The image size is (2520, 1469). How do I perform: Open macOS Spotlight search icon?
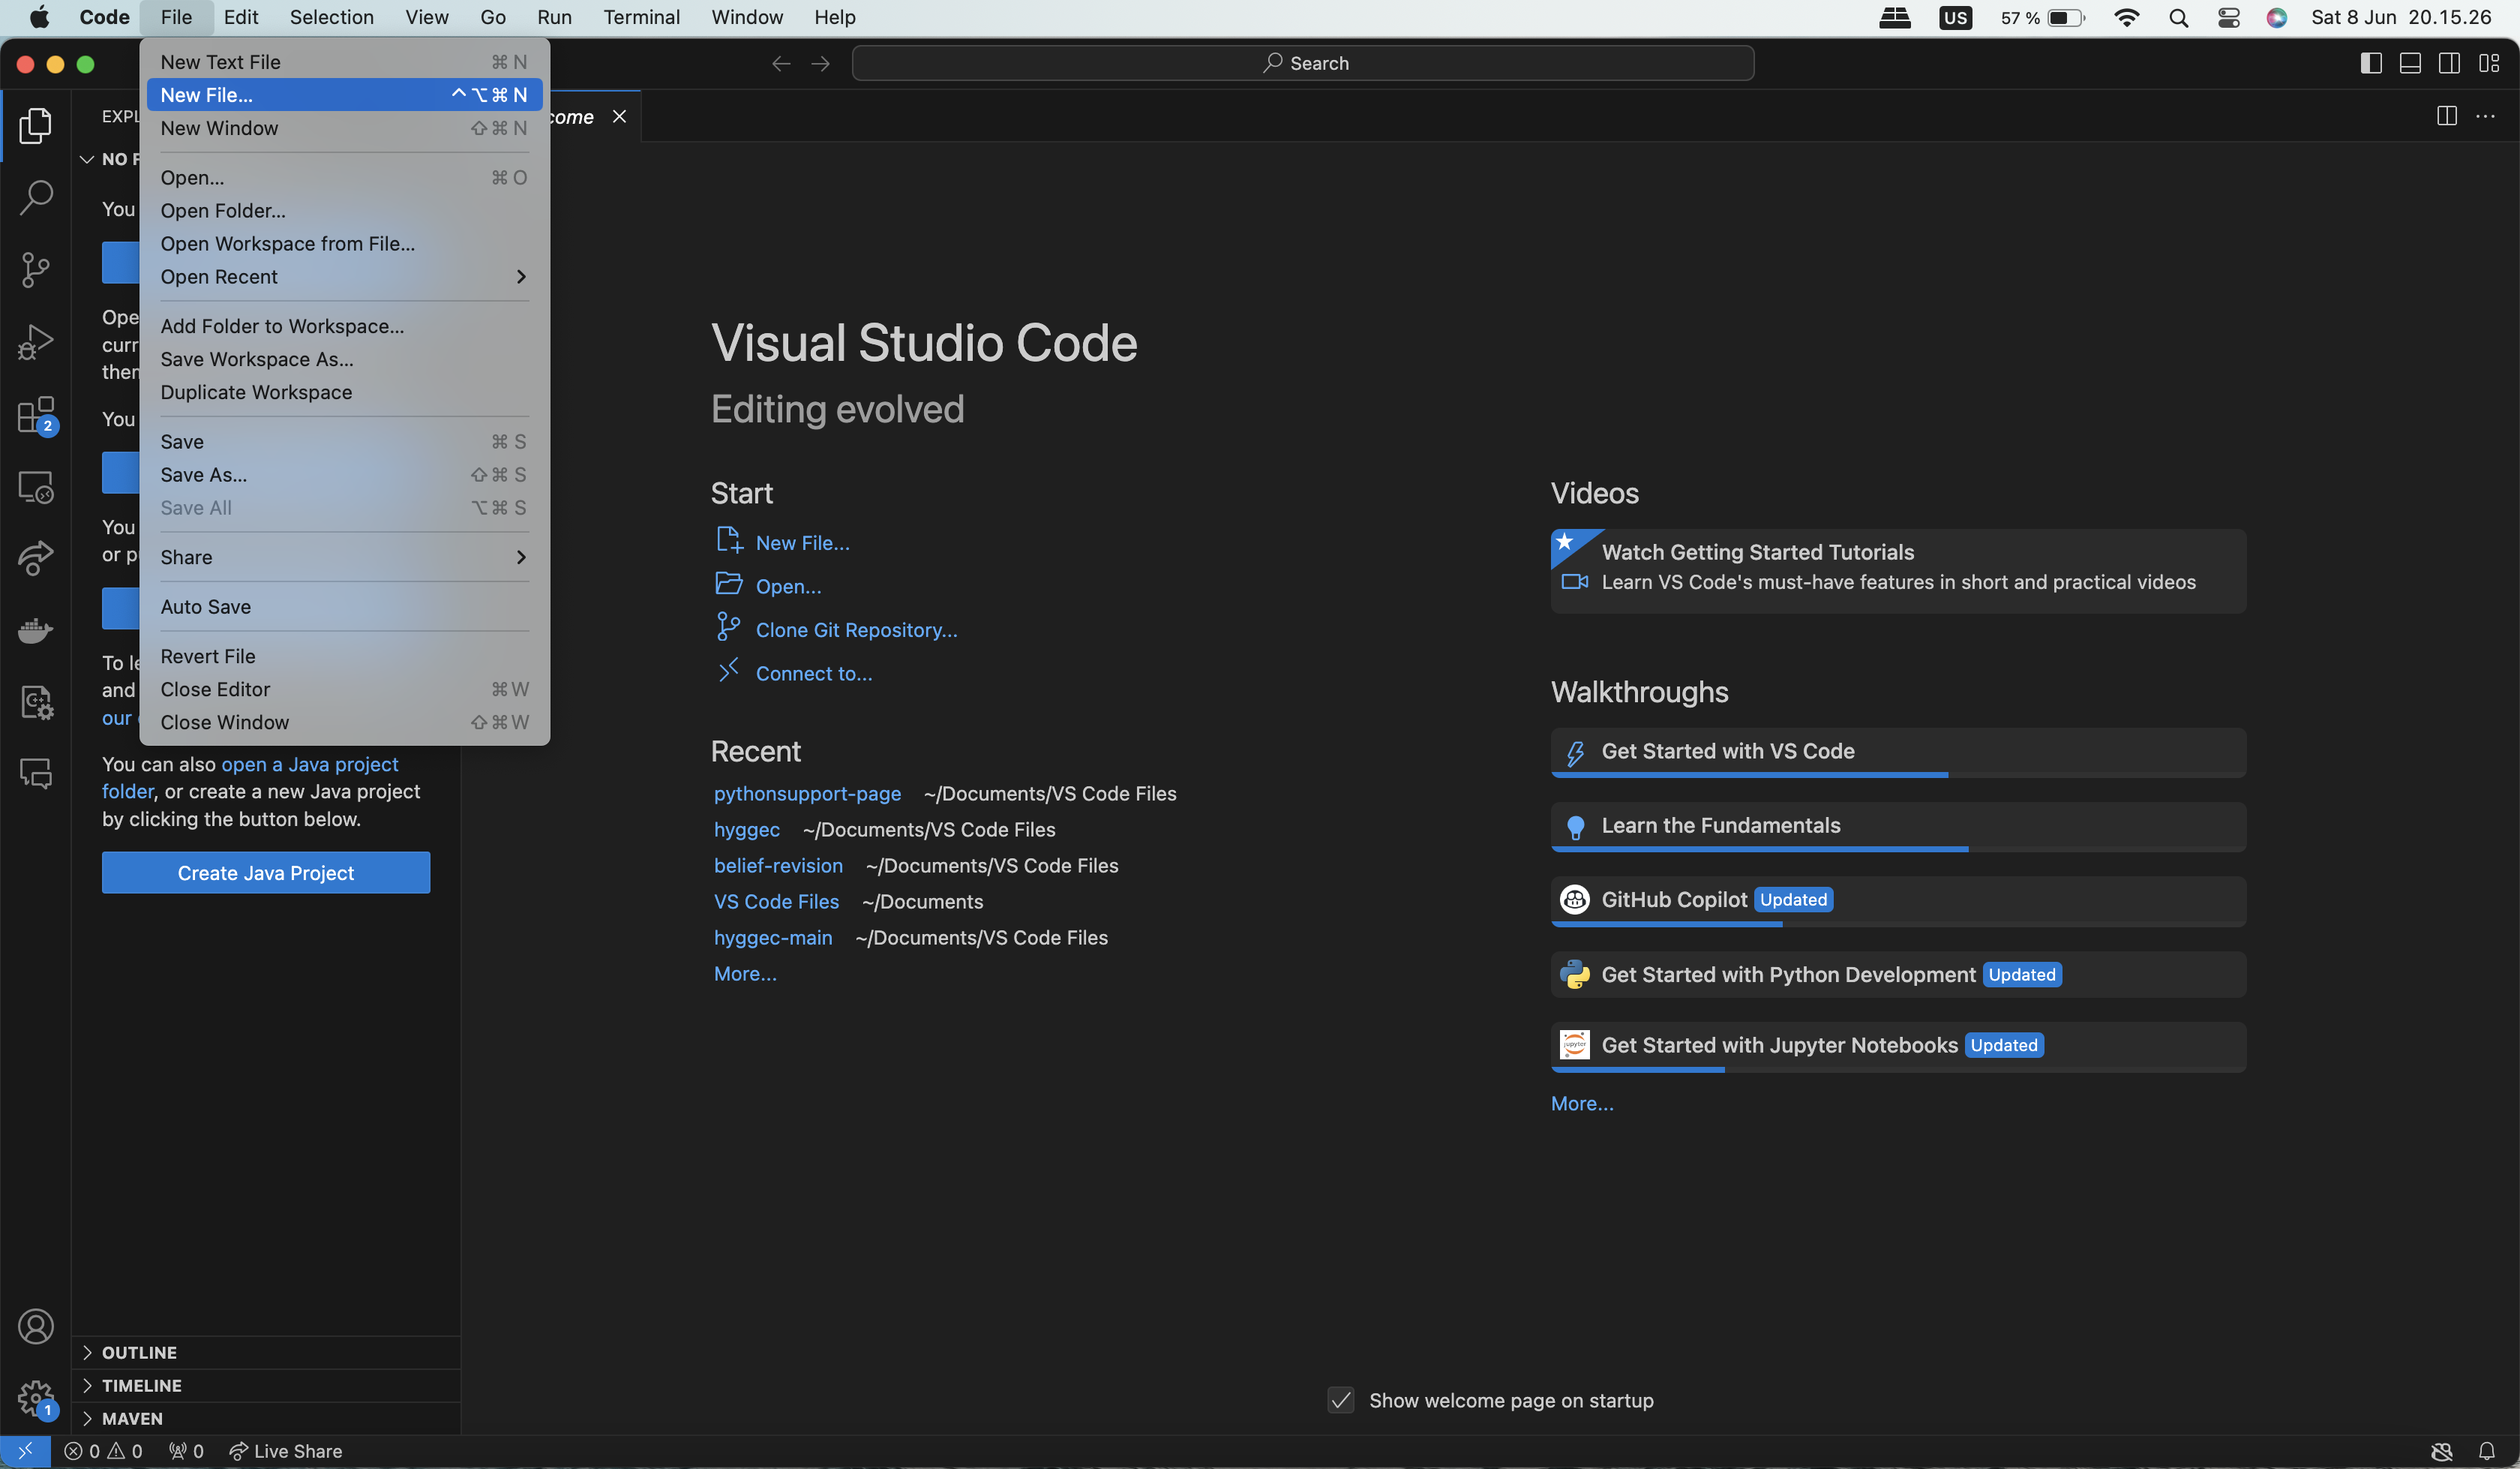coord(2179,17)
